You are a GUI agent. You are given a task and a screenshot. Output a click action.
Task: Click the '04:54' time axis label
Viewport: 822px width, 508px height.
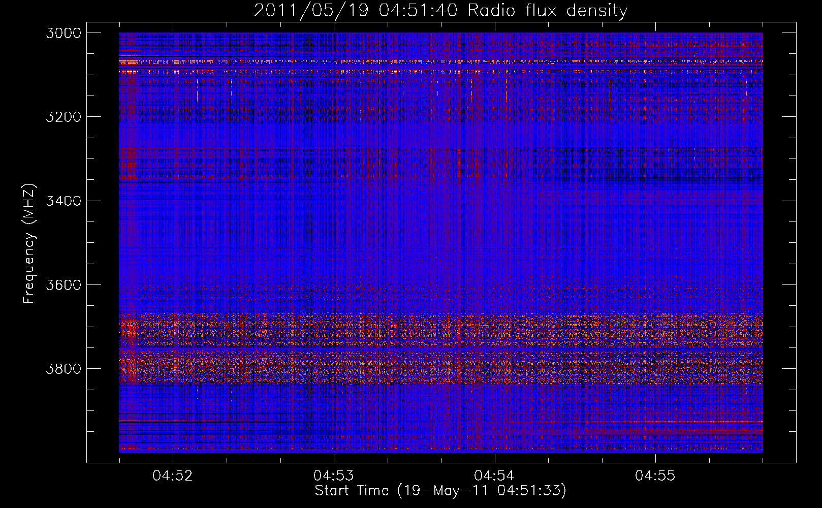click(494, 476)
